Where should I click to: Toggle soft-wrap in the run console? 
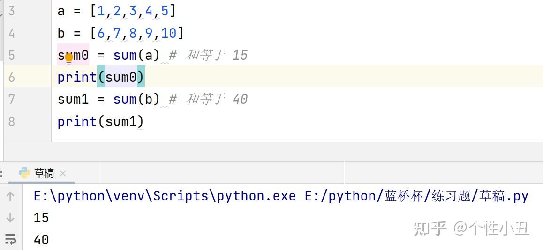(10, 239)
